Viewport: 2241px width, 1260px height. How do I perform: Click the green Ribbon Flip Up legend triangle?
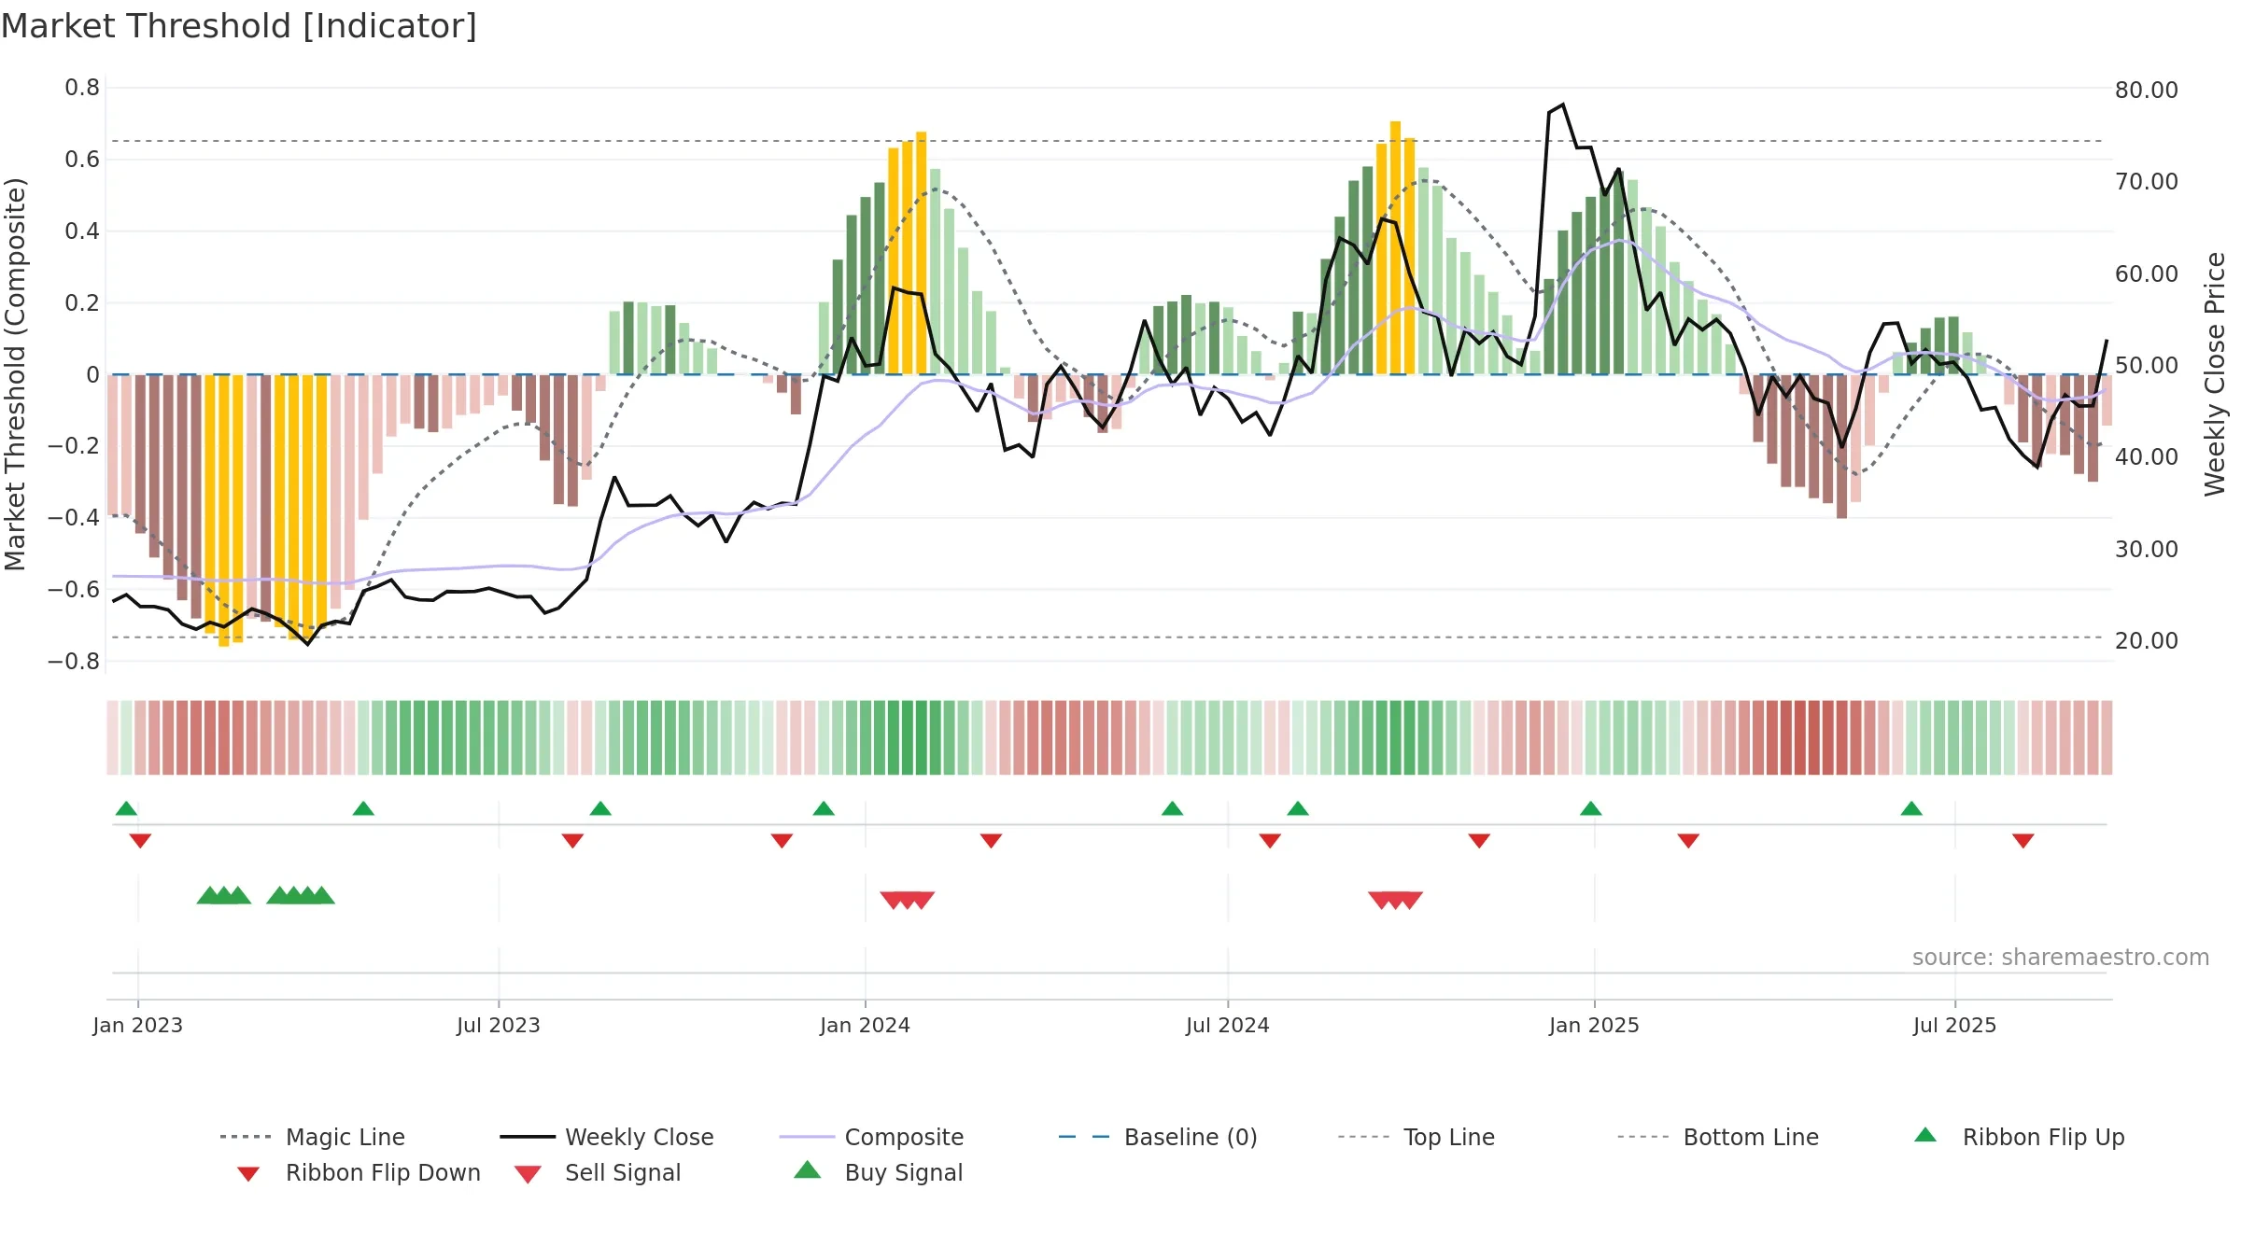pos(1925,1135)
